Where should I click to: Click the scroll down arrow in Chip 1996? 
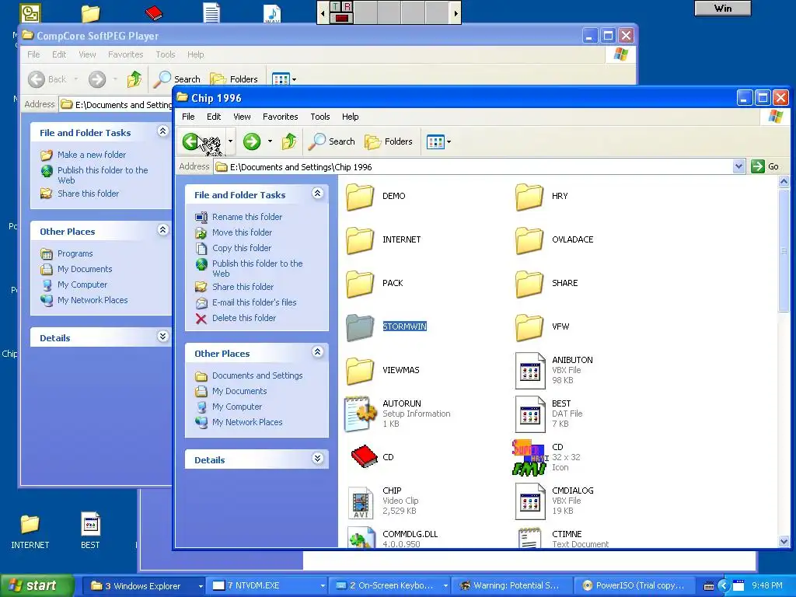tap(784, 541)
